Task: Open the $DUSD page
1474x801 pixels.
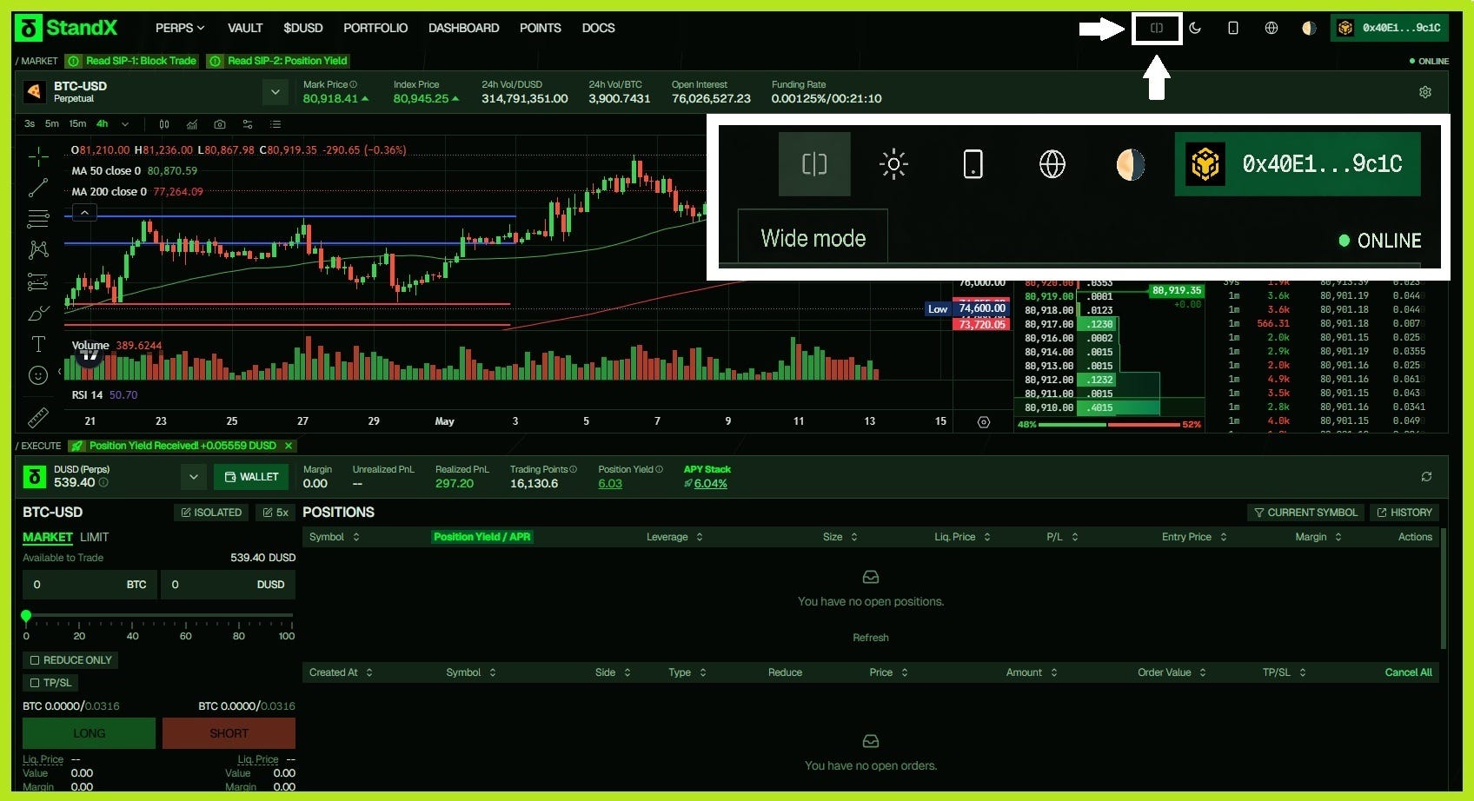Action: click(x=302, y=28)
